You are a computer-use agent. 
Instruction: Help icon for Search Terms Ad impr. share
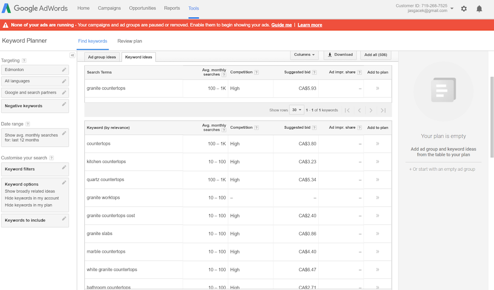tap(359, 72)
